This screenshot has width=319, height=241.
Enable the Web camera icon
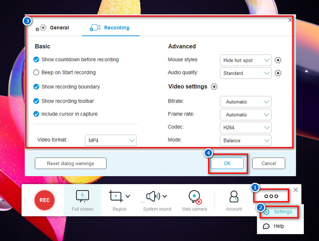(x=195, y=197)
